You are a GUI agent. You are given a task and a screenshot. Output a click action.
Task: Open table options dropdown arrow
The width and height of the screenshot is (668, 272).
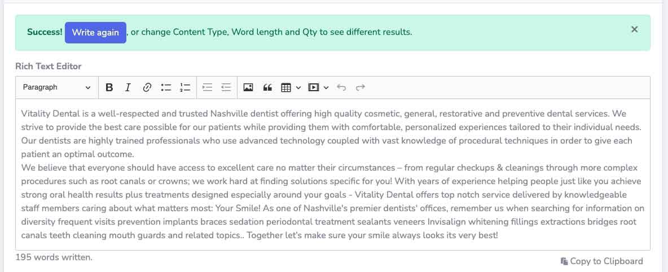(x=298, y=87)
